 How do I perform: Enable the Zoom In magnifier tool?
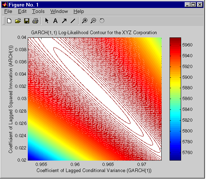click(x=85, y=21)
